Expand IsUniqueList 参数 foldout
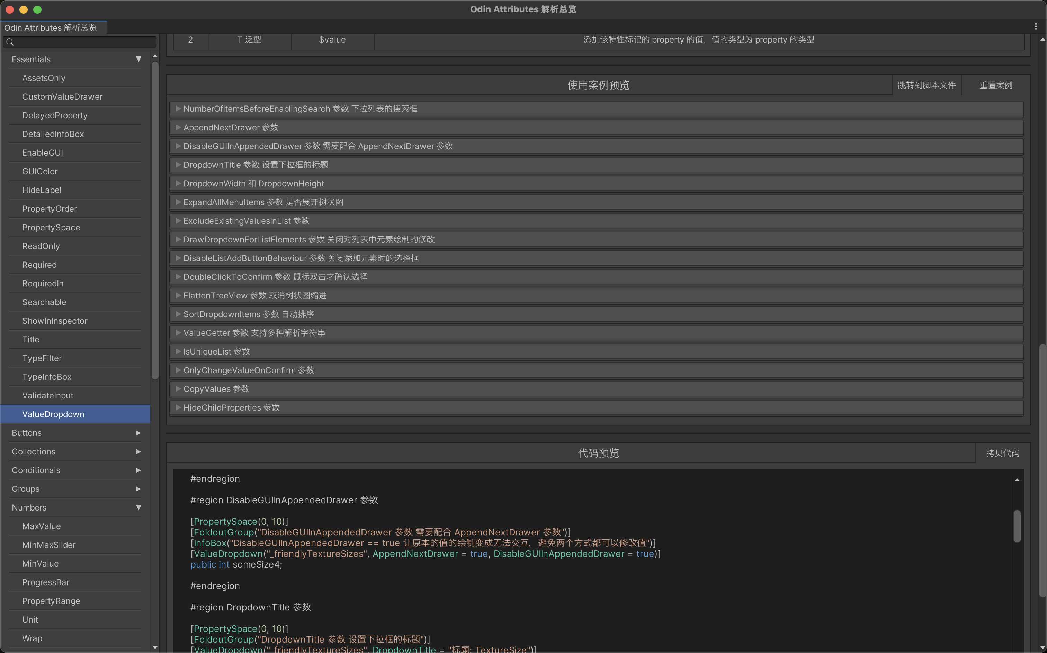This screenshot has width=1047, height=653. [596, 351]
